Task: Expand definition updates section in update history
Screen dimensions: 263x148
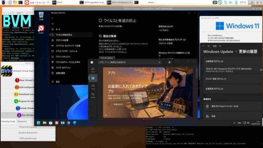Action: (x=232, y=89)
